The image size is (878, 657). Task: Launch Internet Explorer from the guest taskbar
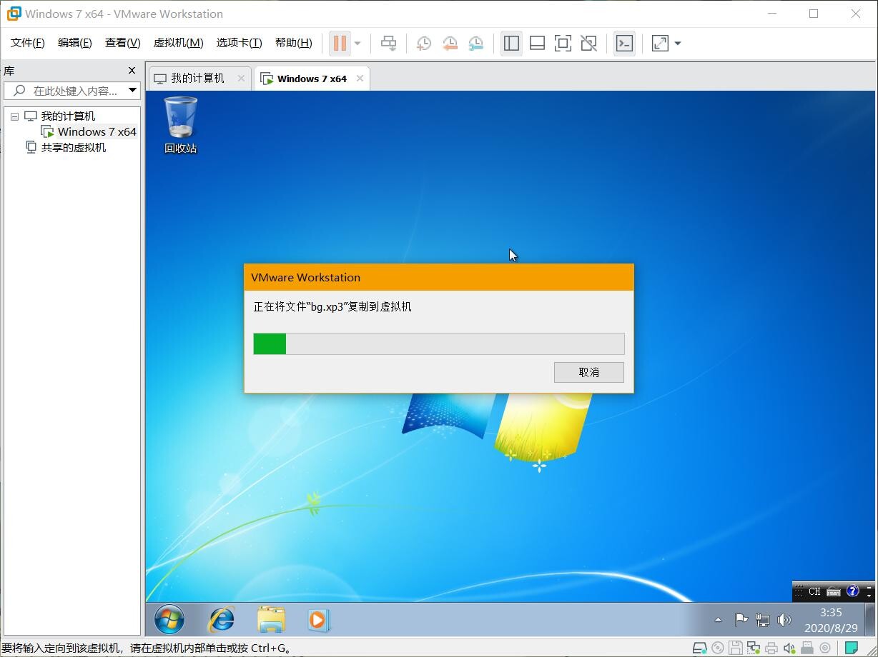(x=221, y=620)
